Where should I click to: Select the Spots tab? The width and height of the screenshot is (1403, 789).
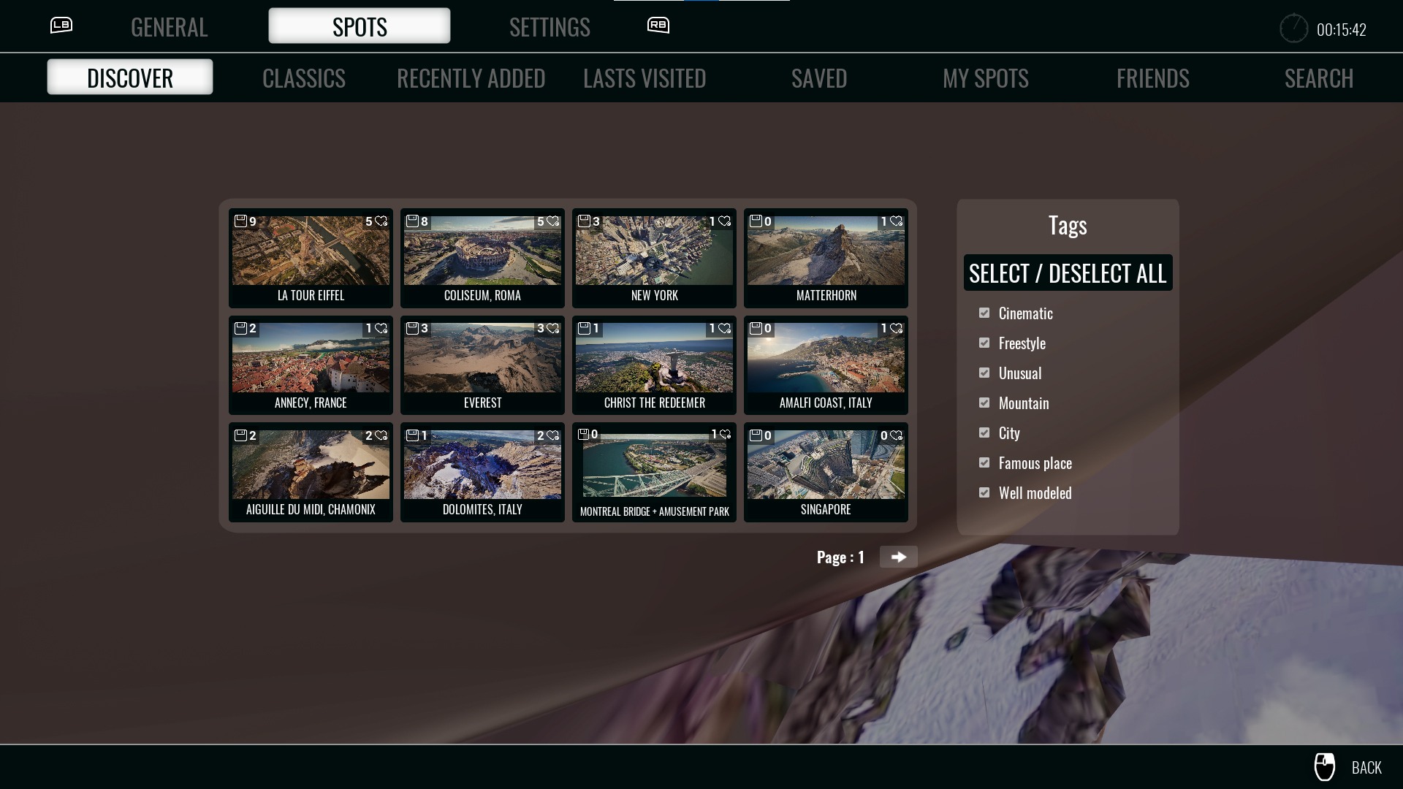[360, 26]
